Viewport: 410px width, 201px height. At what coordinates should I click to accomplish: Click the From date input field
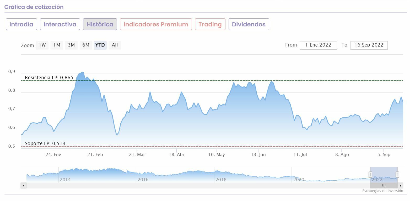tap(318, 45)
